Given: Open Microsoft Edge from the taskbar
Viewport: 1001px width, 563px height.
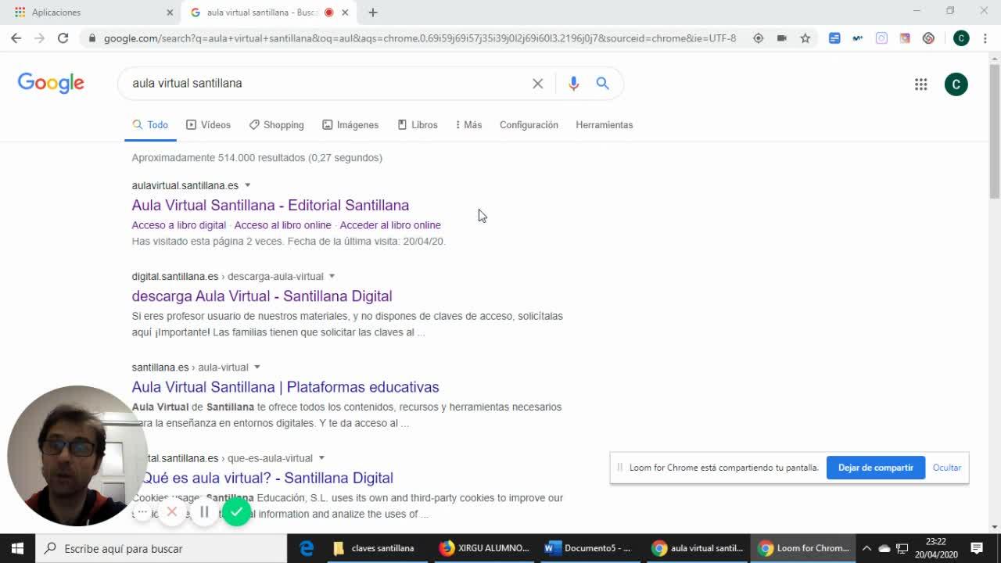Looking at the screenshot, I should [x=307, y=548].
